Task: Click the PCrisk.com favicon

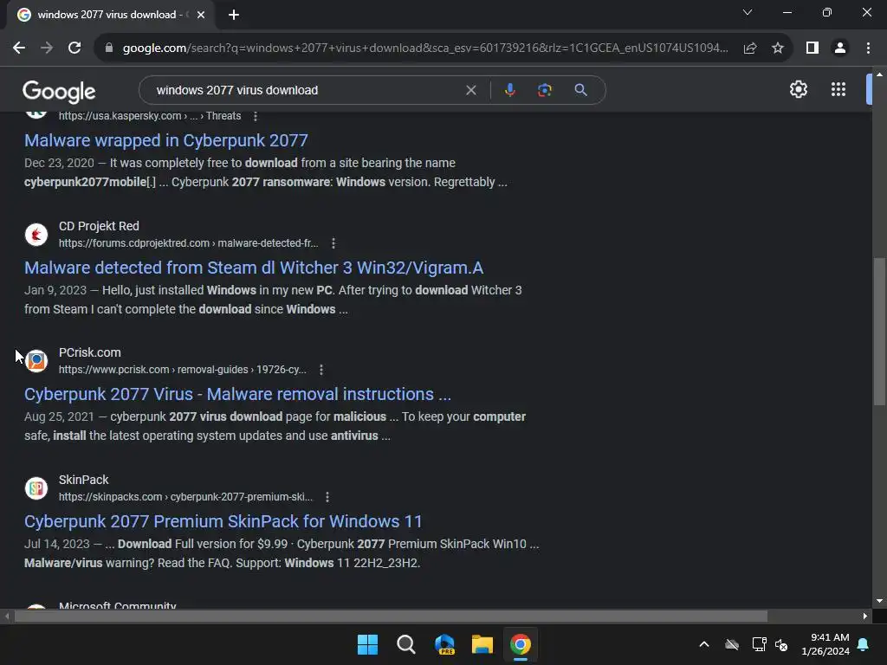Action: (x=36, y=361)
